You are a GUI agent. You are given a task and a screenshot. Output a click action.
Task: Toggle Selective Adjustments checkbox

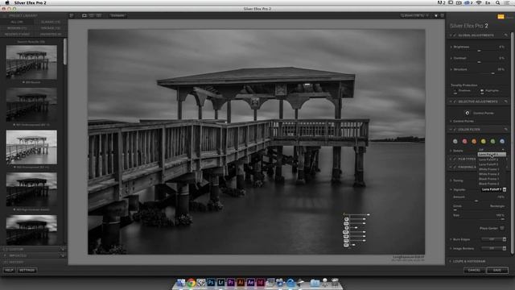coord(455,101)
